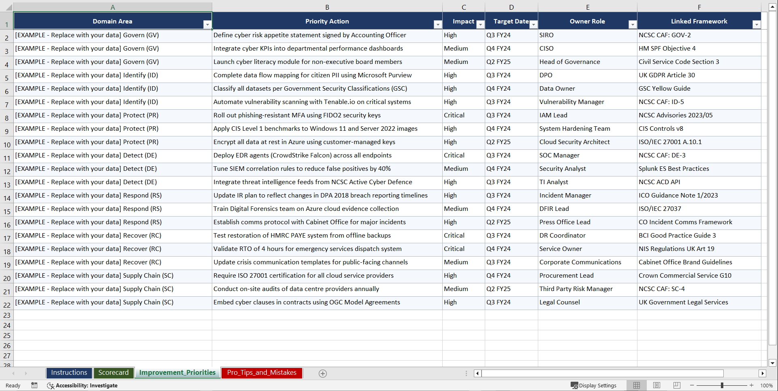The height and width of the screenshot is (391, 778).
Task: Click the Accessibility Investigate icon
Action: 50,385
